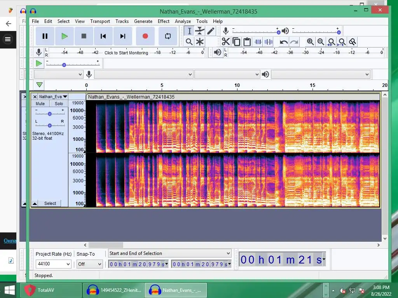The width and height of the screenshot is (398, 298).
Task: Zoom in with the plus magnifier
Action: point(310,42)
